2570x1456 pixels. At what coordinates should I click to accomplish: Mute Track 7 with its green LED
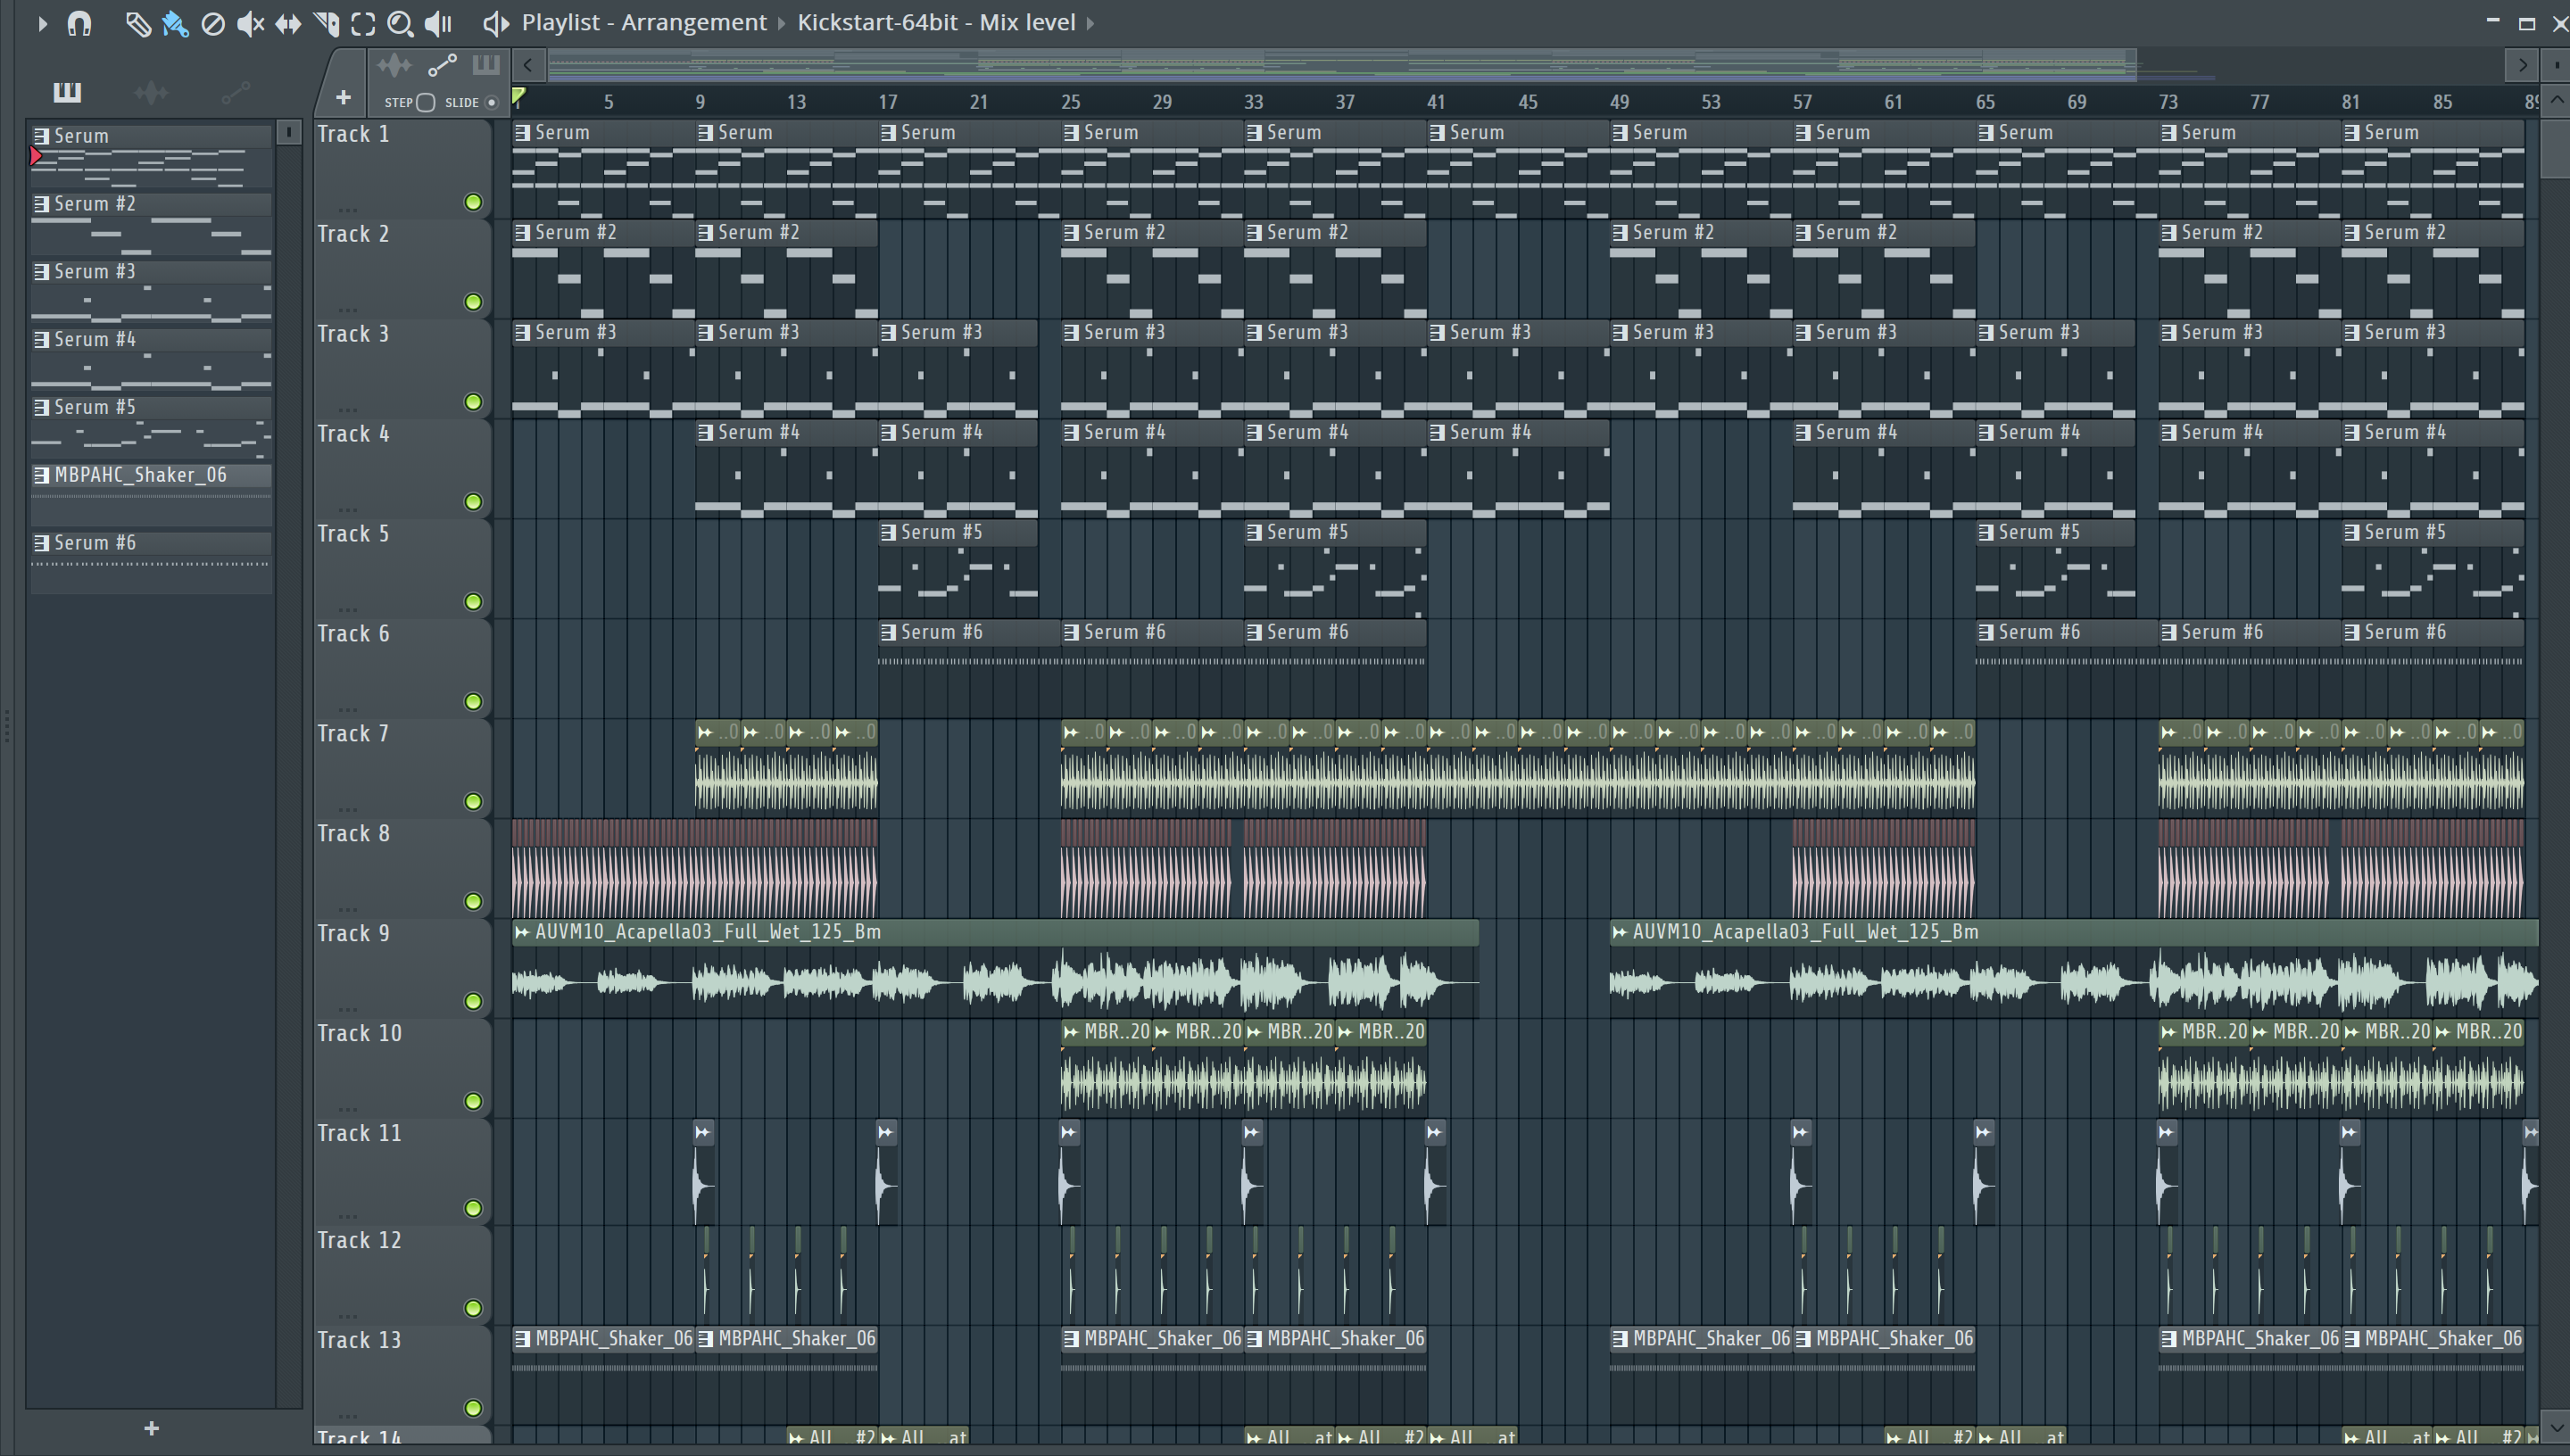(x=473, y=802)
